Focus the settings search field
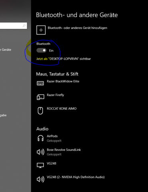This screenshot has height=192, width=148. (13, 26)
